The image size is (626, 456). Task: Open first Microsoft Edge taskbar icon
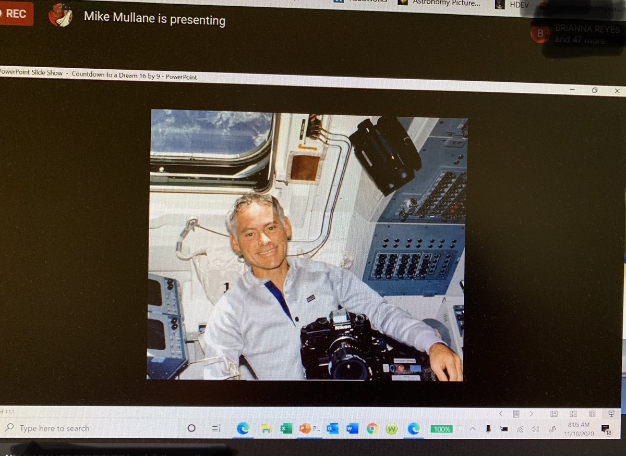tap(243, 428)
